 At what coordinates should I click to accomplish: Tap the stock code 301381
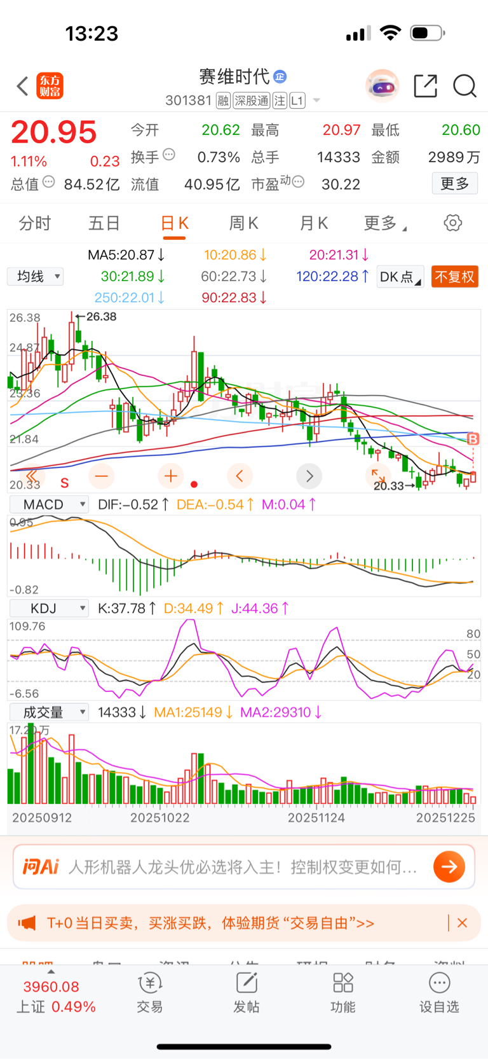click(188, 100)
